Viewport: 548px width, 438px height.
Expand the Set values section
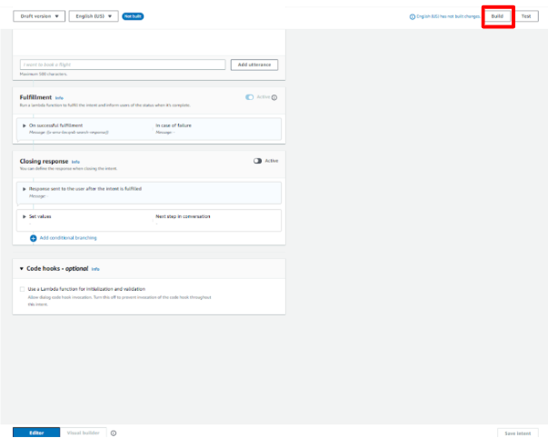(x=25, y=216)
